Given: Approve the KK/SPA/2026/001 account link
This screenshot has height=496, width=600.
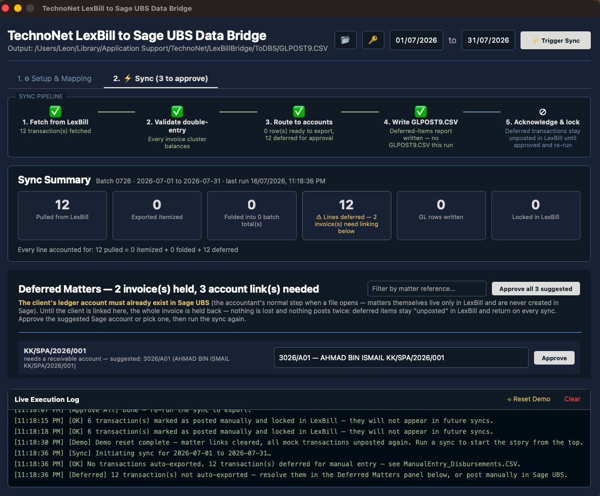Looking at the screenshot, I should point(554,358).
